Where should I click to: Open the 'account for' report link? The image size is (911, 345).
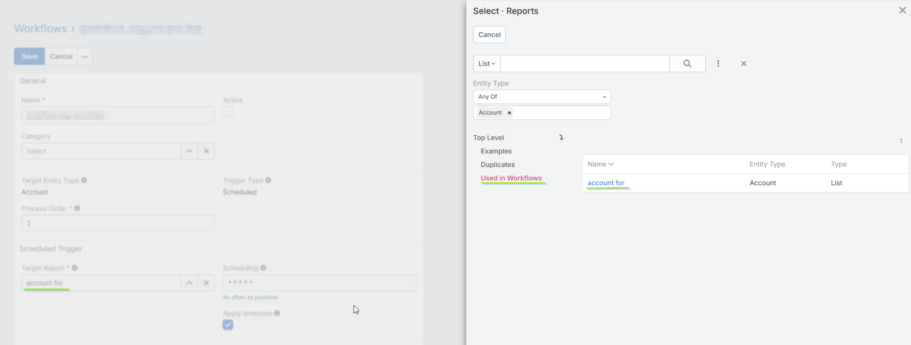pos(606,183)
